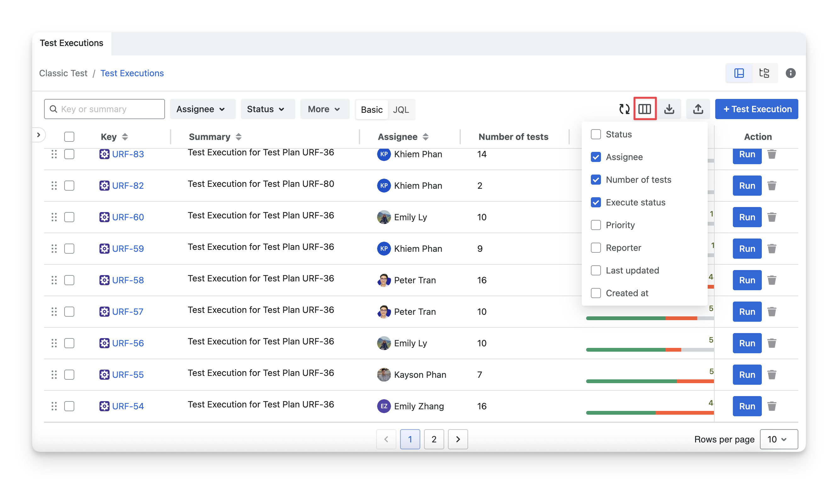Select the URF-60 row checkbox
Viewport: 838px width, 484px height.
pyautogui.click(x=69, y=217)
